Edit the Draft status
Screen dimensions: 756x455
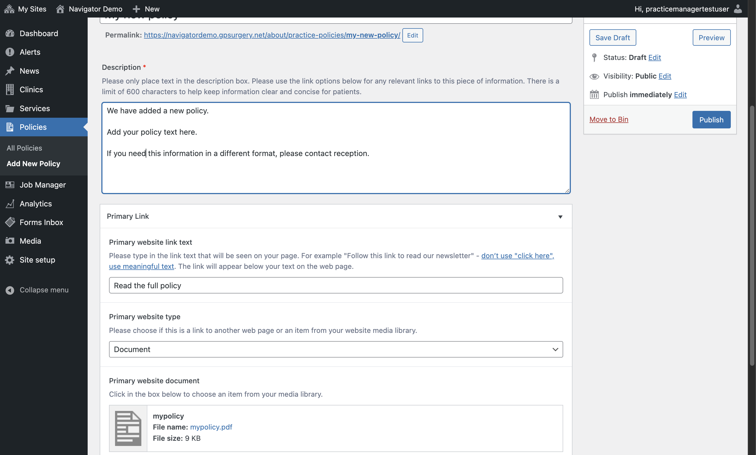tap(654, 57)
